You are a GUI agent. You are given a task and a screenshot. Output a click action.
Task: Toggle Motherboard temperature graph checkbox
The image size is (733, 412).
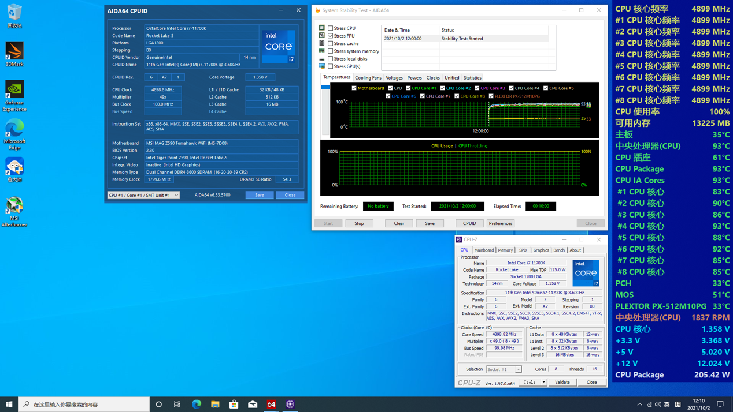coord(354,88)
